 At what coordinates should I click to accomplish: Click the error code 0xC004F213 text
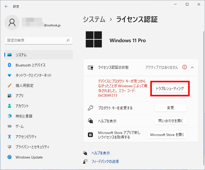coord(108,95)
